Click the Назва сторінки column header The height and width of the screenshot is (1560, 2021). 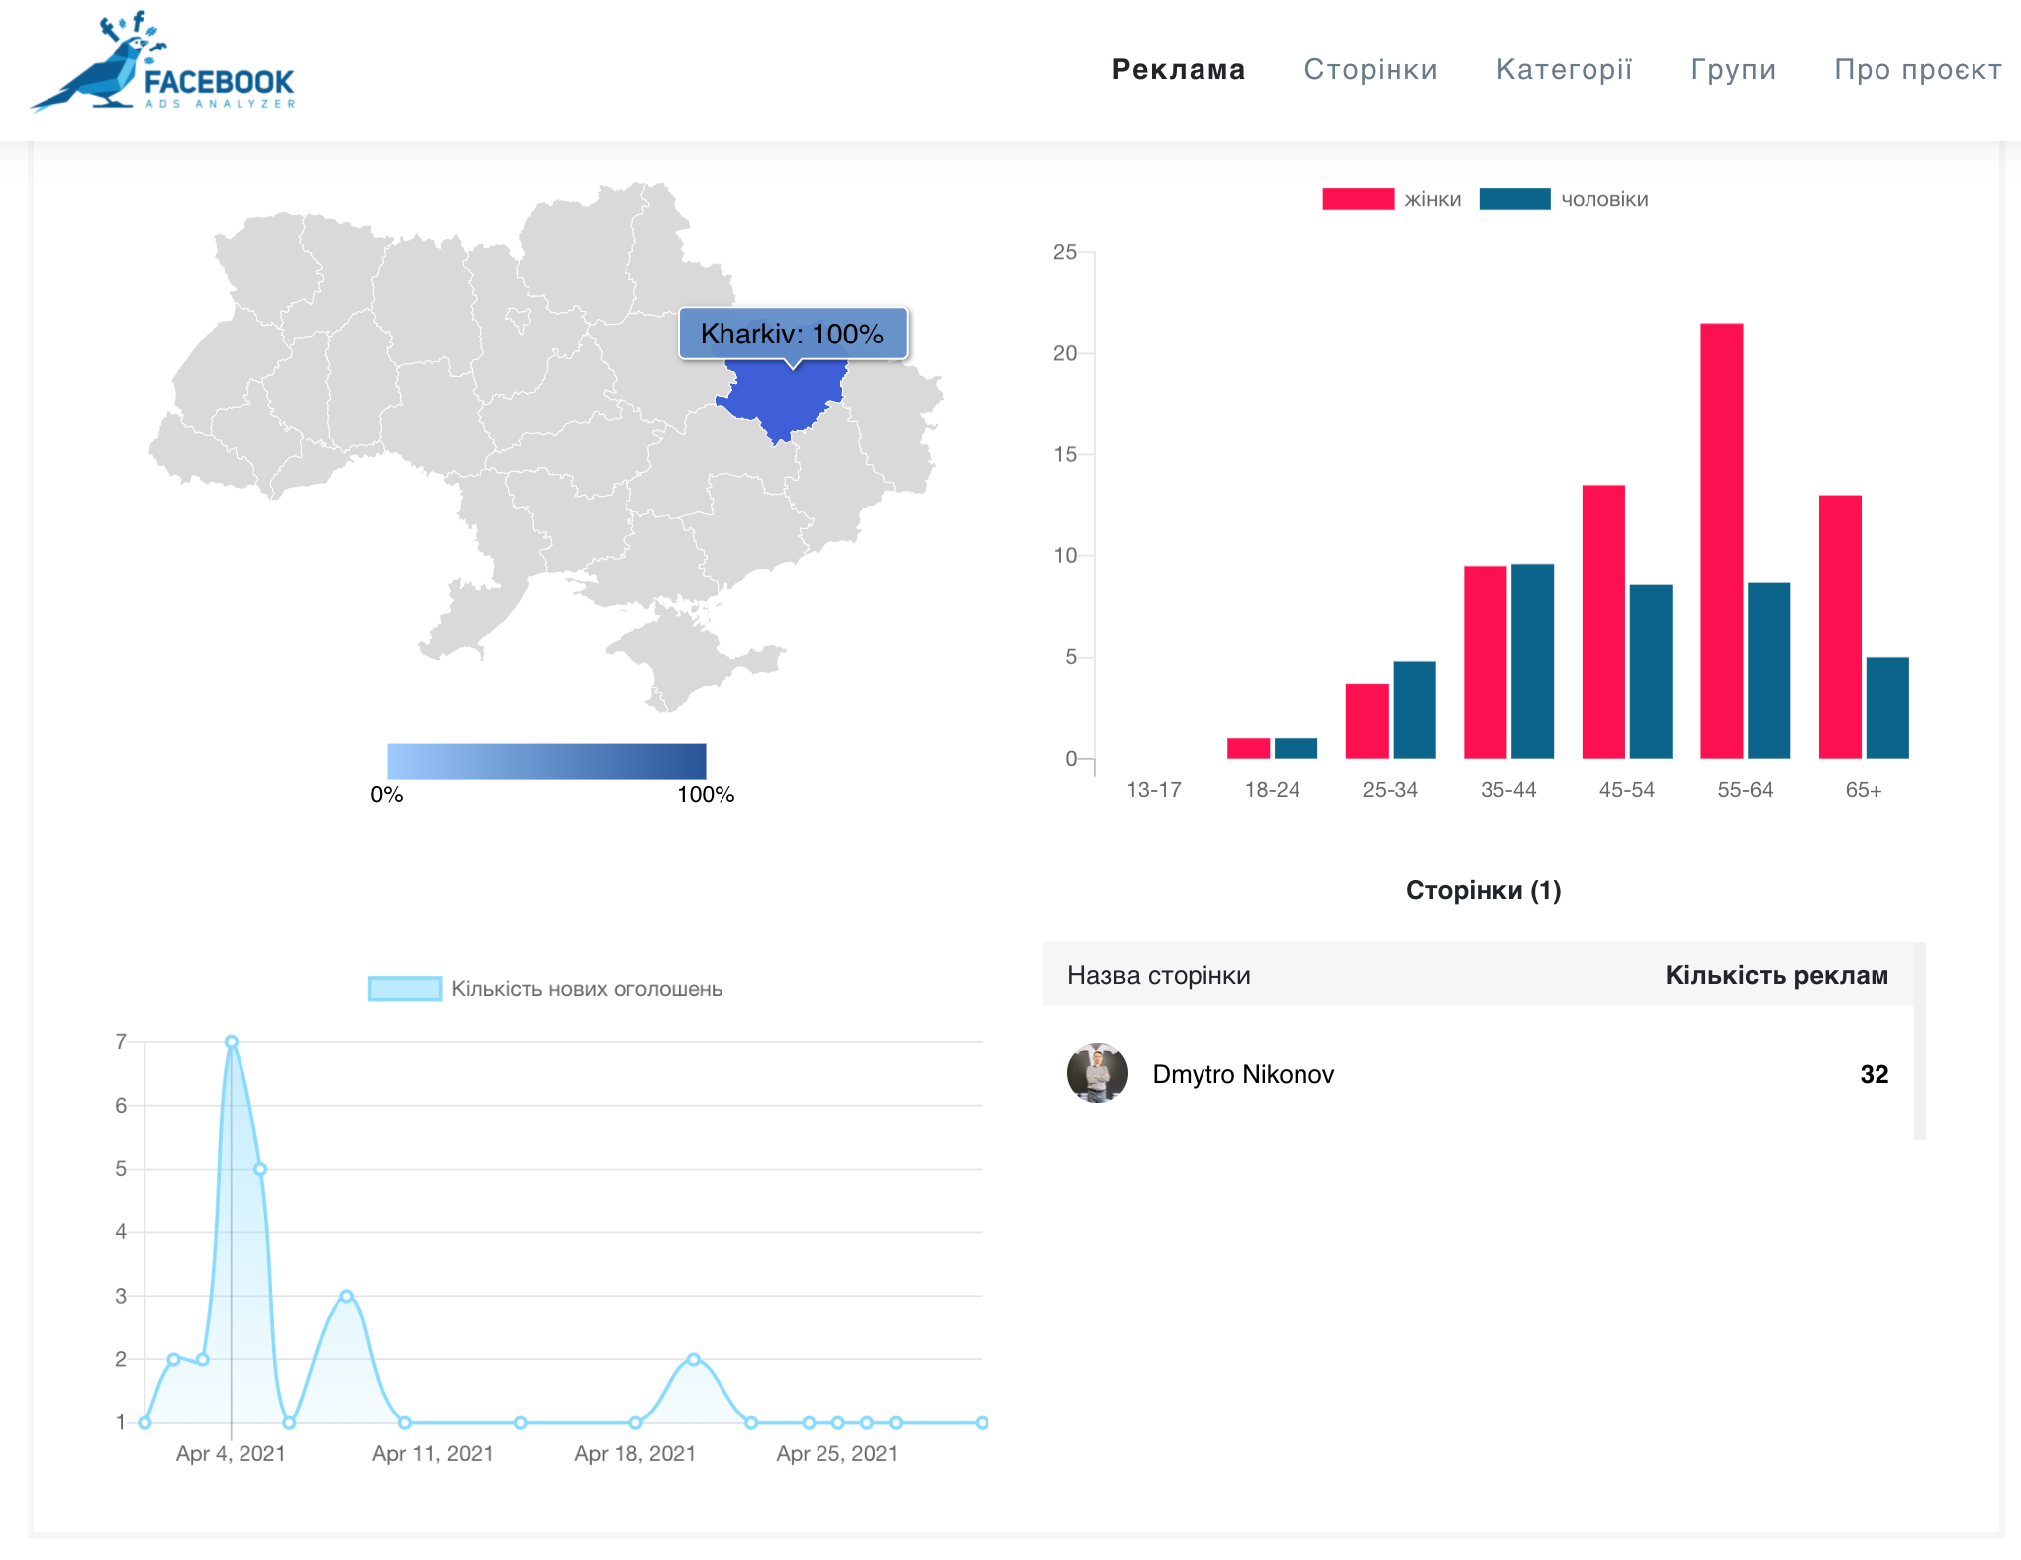[1158, 975]
